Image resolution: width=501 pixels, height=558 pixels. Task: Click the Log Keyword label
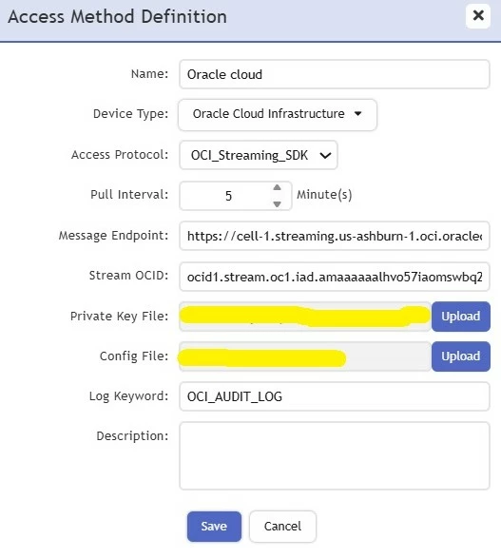coord(128,395)
